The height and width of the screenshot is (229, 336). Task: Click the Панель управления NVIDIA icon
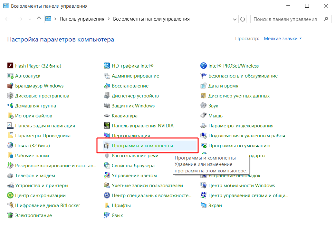tap(107, 126)
